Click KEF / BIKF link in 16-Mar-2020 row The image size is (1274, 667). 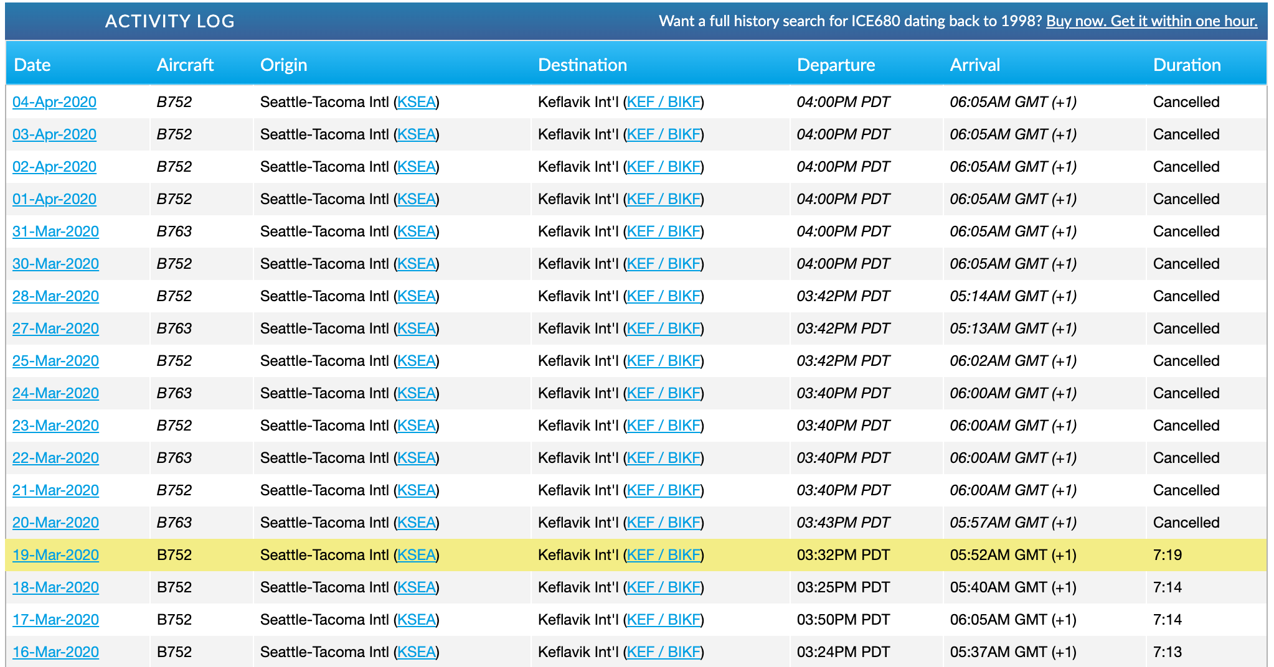664,652
